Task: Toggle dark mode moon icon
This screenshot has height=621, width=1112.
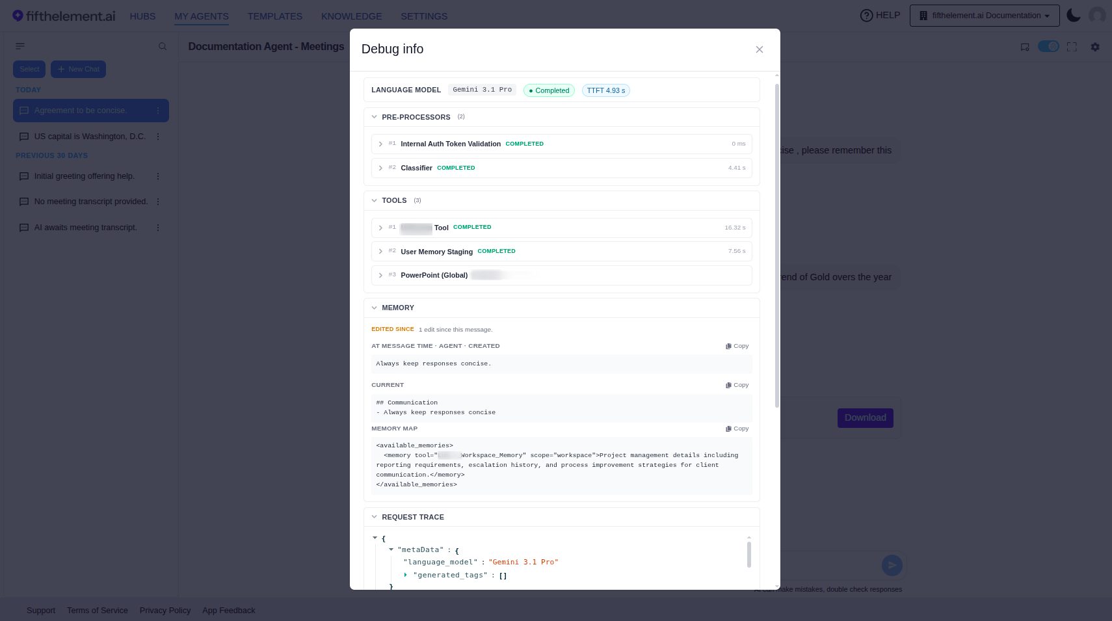Action: point(1074,16)
